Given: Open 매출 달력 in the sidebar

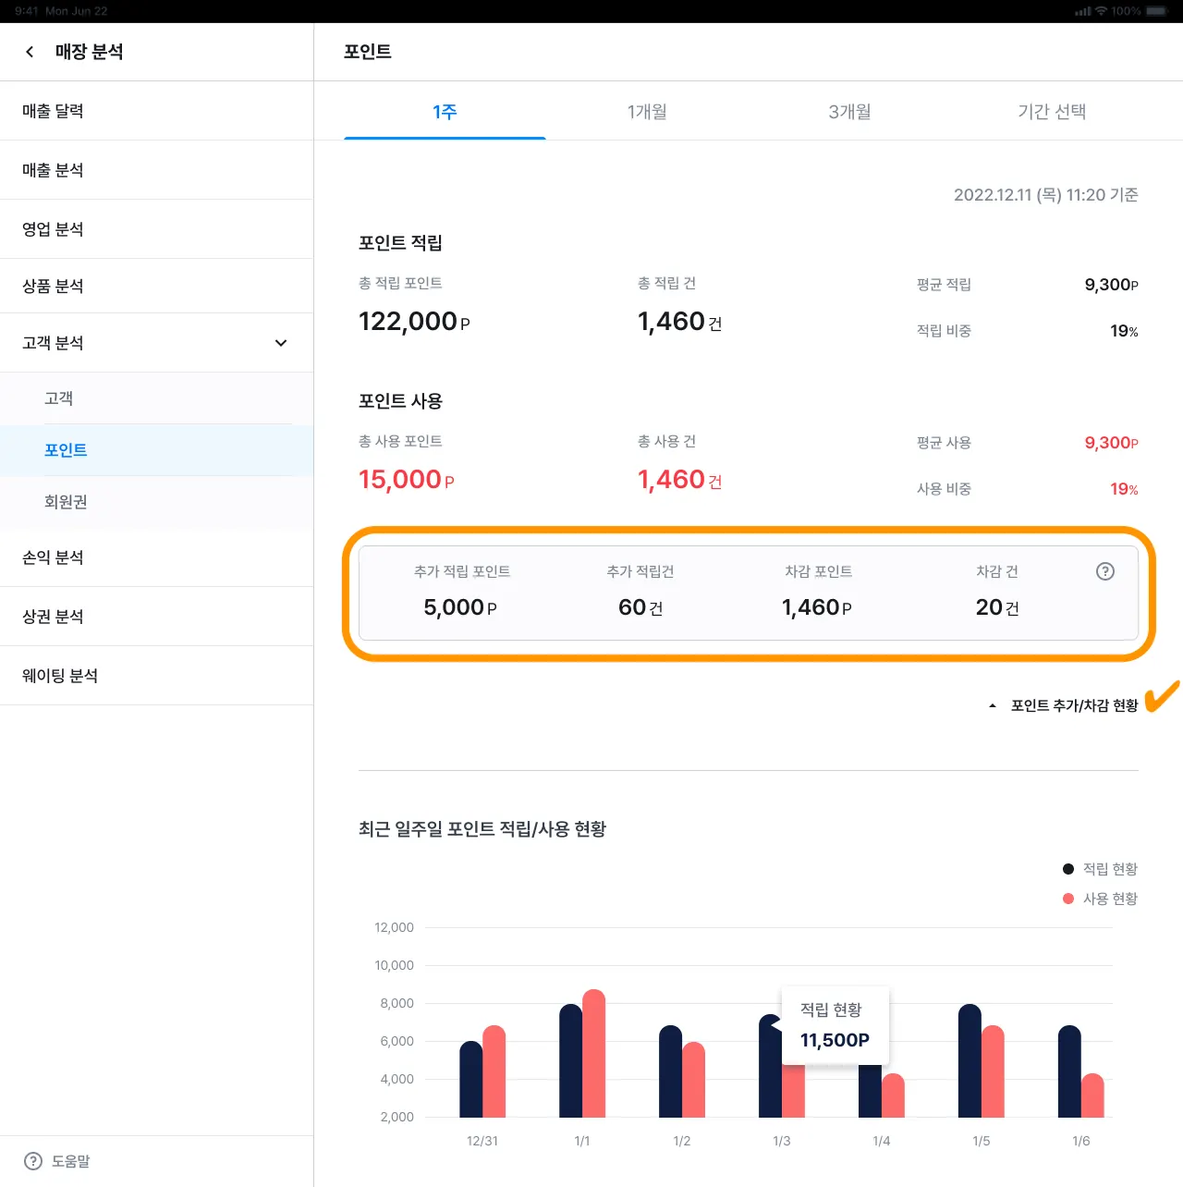Looking at the screenshot, I should [x=156, y=111].
